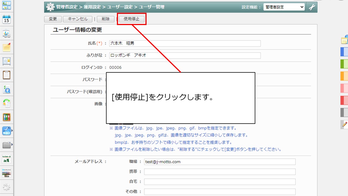Click the 氏名 name input field
The image size is (348, 196).
pos(185,43)
